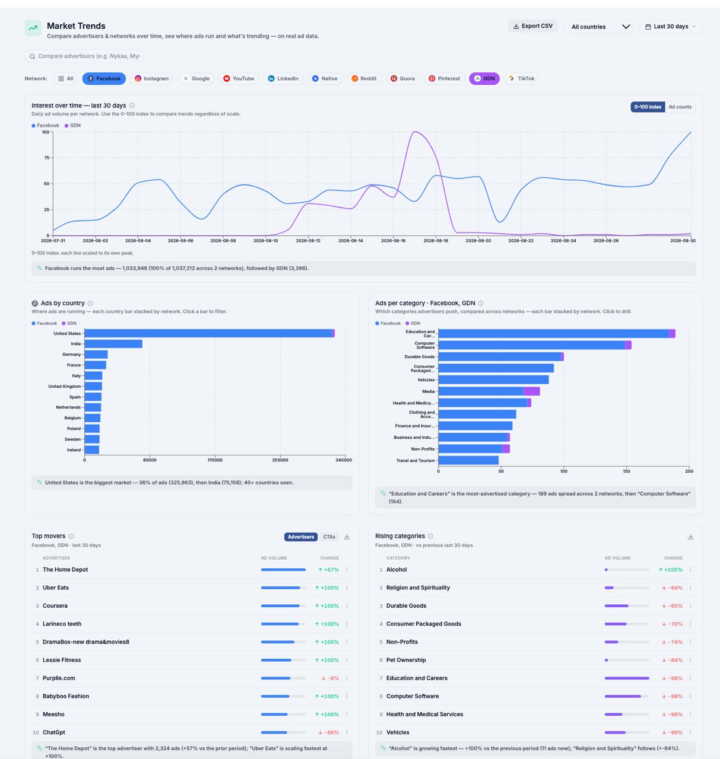Screen dimensions: 720x759
Task: Toggle the GDN network filter
Action: tap(484, 79)
